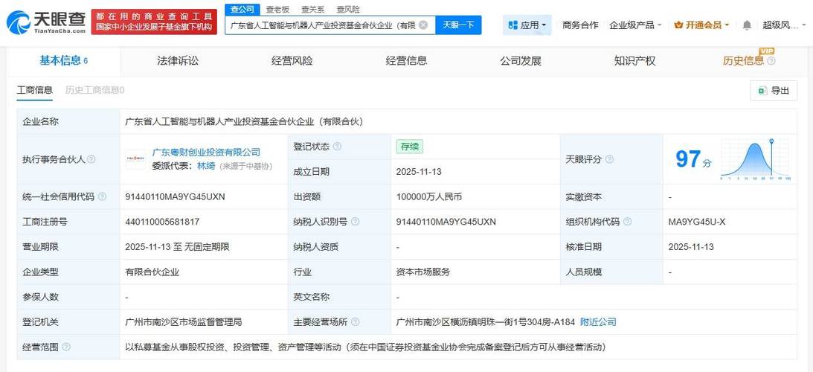Select the 查风险 search tab

click(x=348, y=10)
